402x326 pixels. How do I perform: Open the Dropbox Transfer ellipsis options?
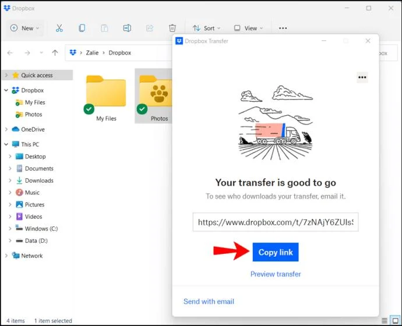(362, 77)
